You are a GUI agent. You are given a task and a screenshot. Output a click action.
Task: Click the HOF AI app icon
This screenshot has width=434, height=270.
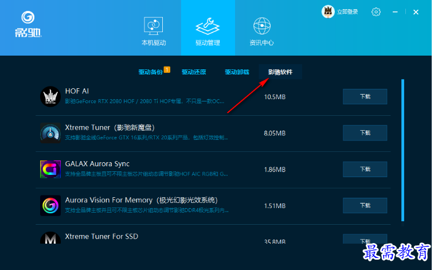pyautogui.click(x=50, y=96)
